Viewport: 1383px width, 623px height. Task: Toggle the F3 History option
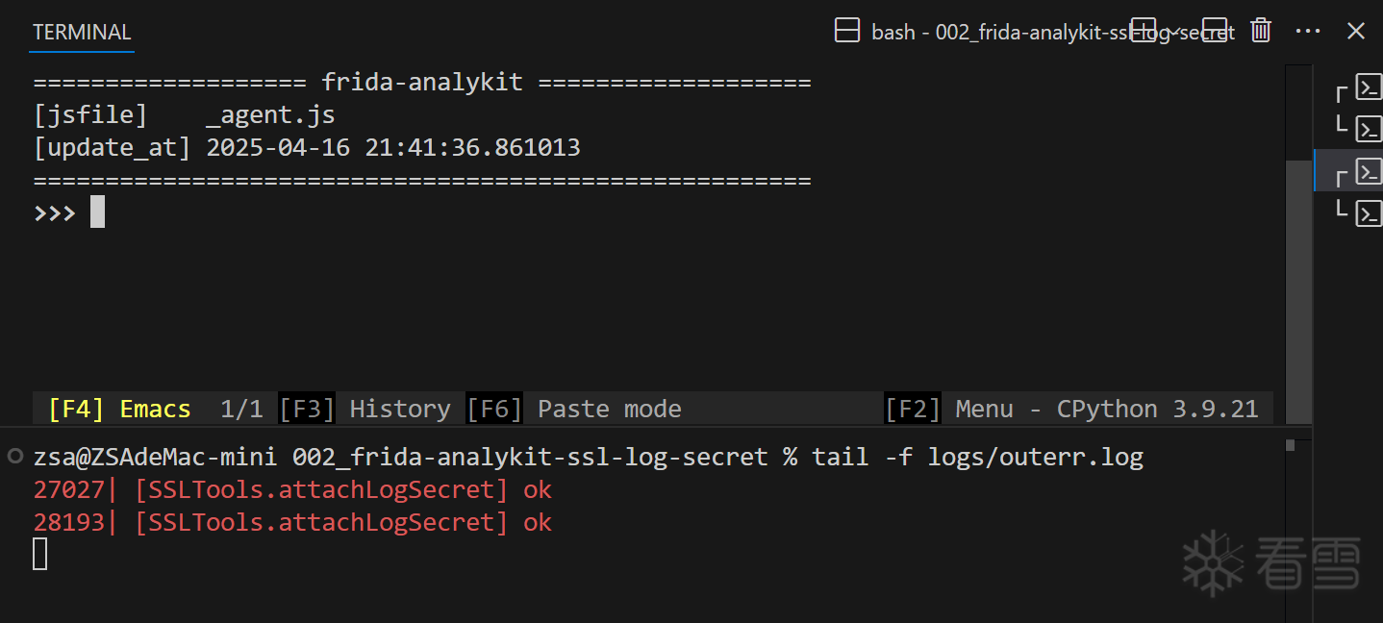(x=365, y=409)
